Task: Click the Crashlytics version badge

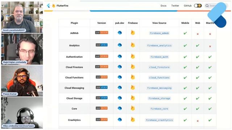Action: pyautogui.click(x=101, y=120)
